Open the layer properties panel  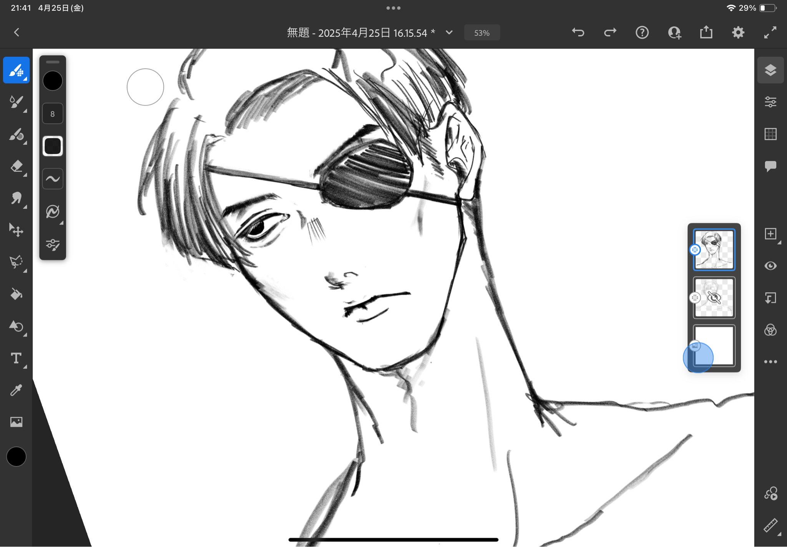click(770, 102)
